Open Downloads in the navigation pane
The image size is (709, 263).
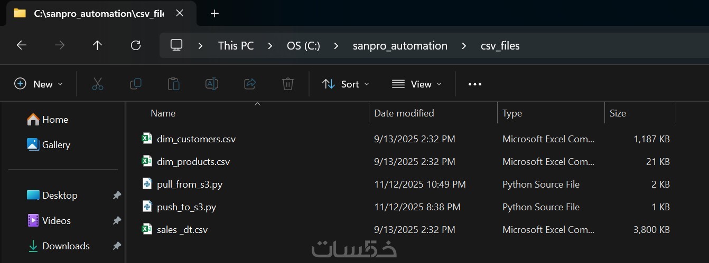[x=66, y=246]
